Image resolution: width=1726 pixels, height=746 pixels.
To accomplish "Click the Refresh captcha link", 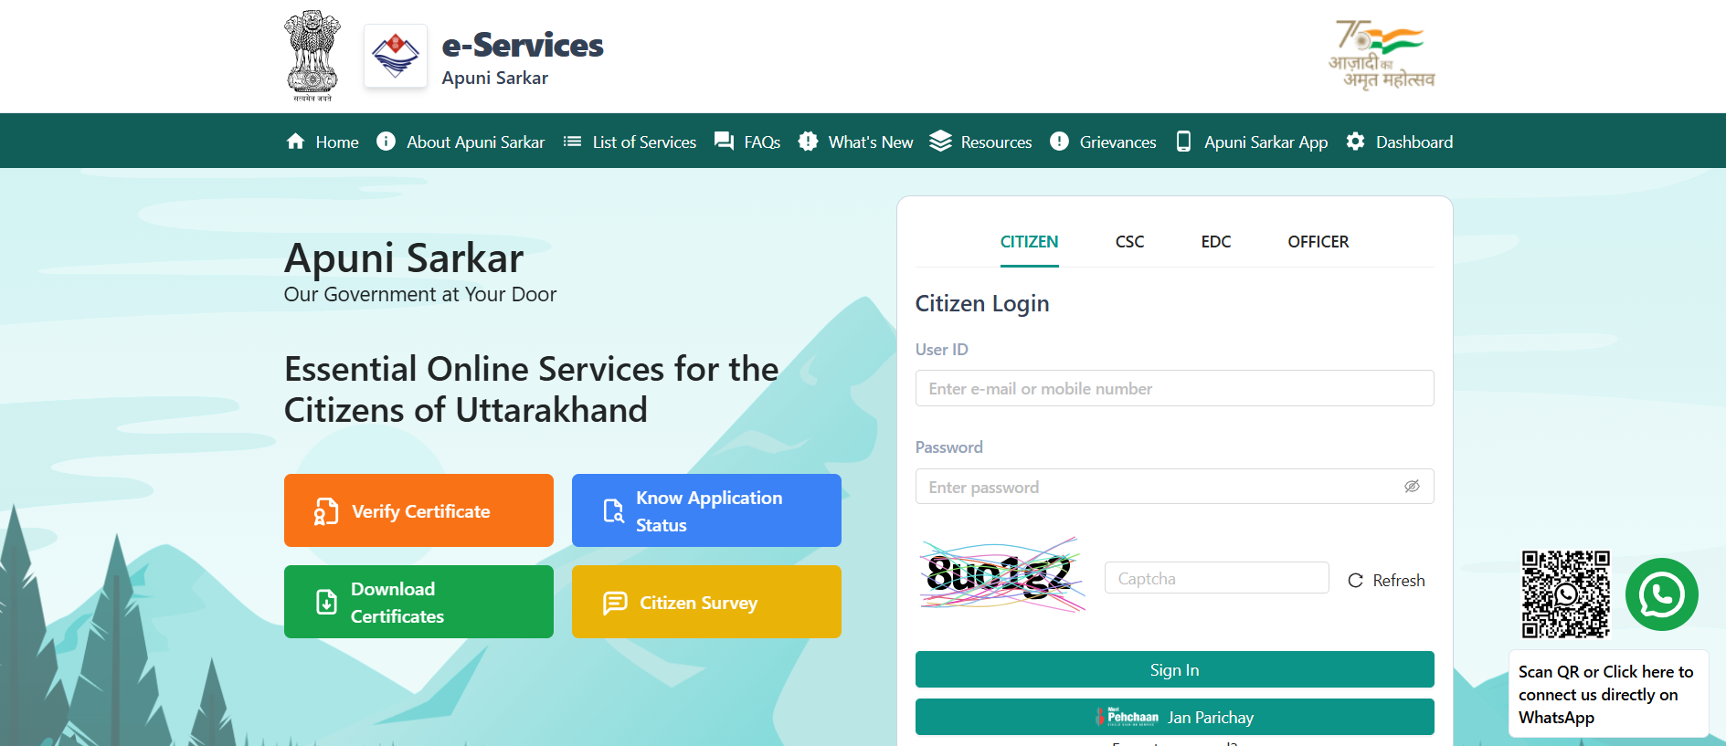I will tap(1386, 581).
